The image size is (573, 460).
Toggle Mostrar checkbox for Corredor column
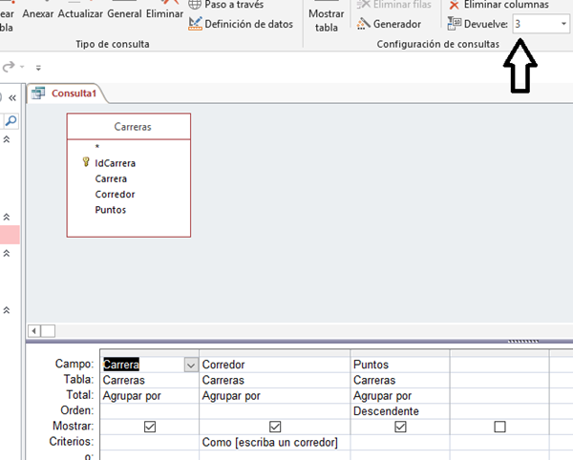click(x=275, y=427)
